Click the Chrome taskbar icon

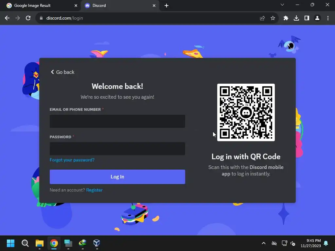tap(54, 243)
